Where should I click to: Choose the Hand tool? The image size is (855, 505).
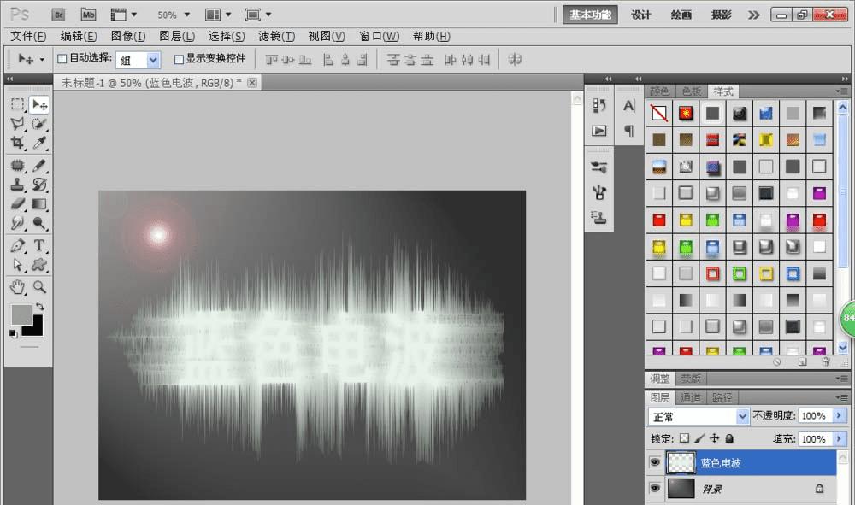[17, 286]
